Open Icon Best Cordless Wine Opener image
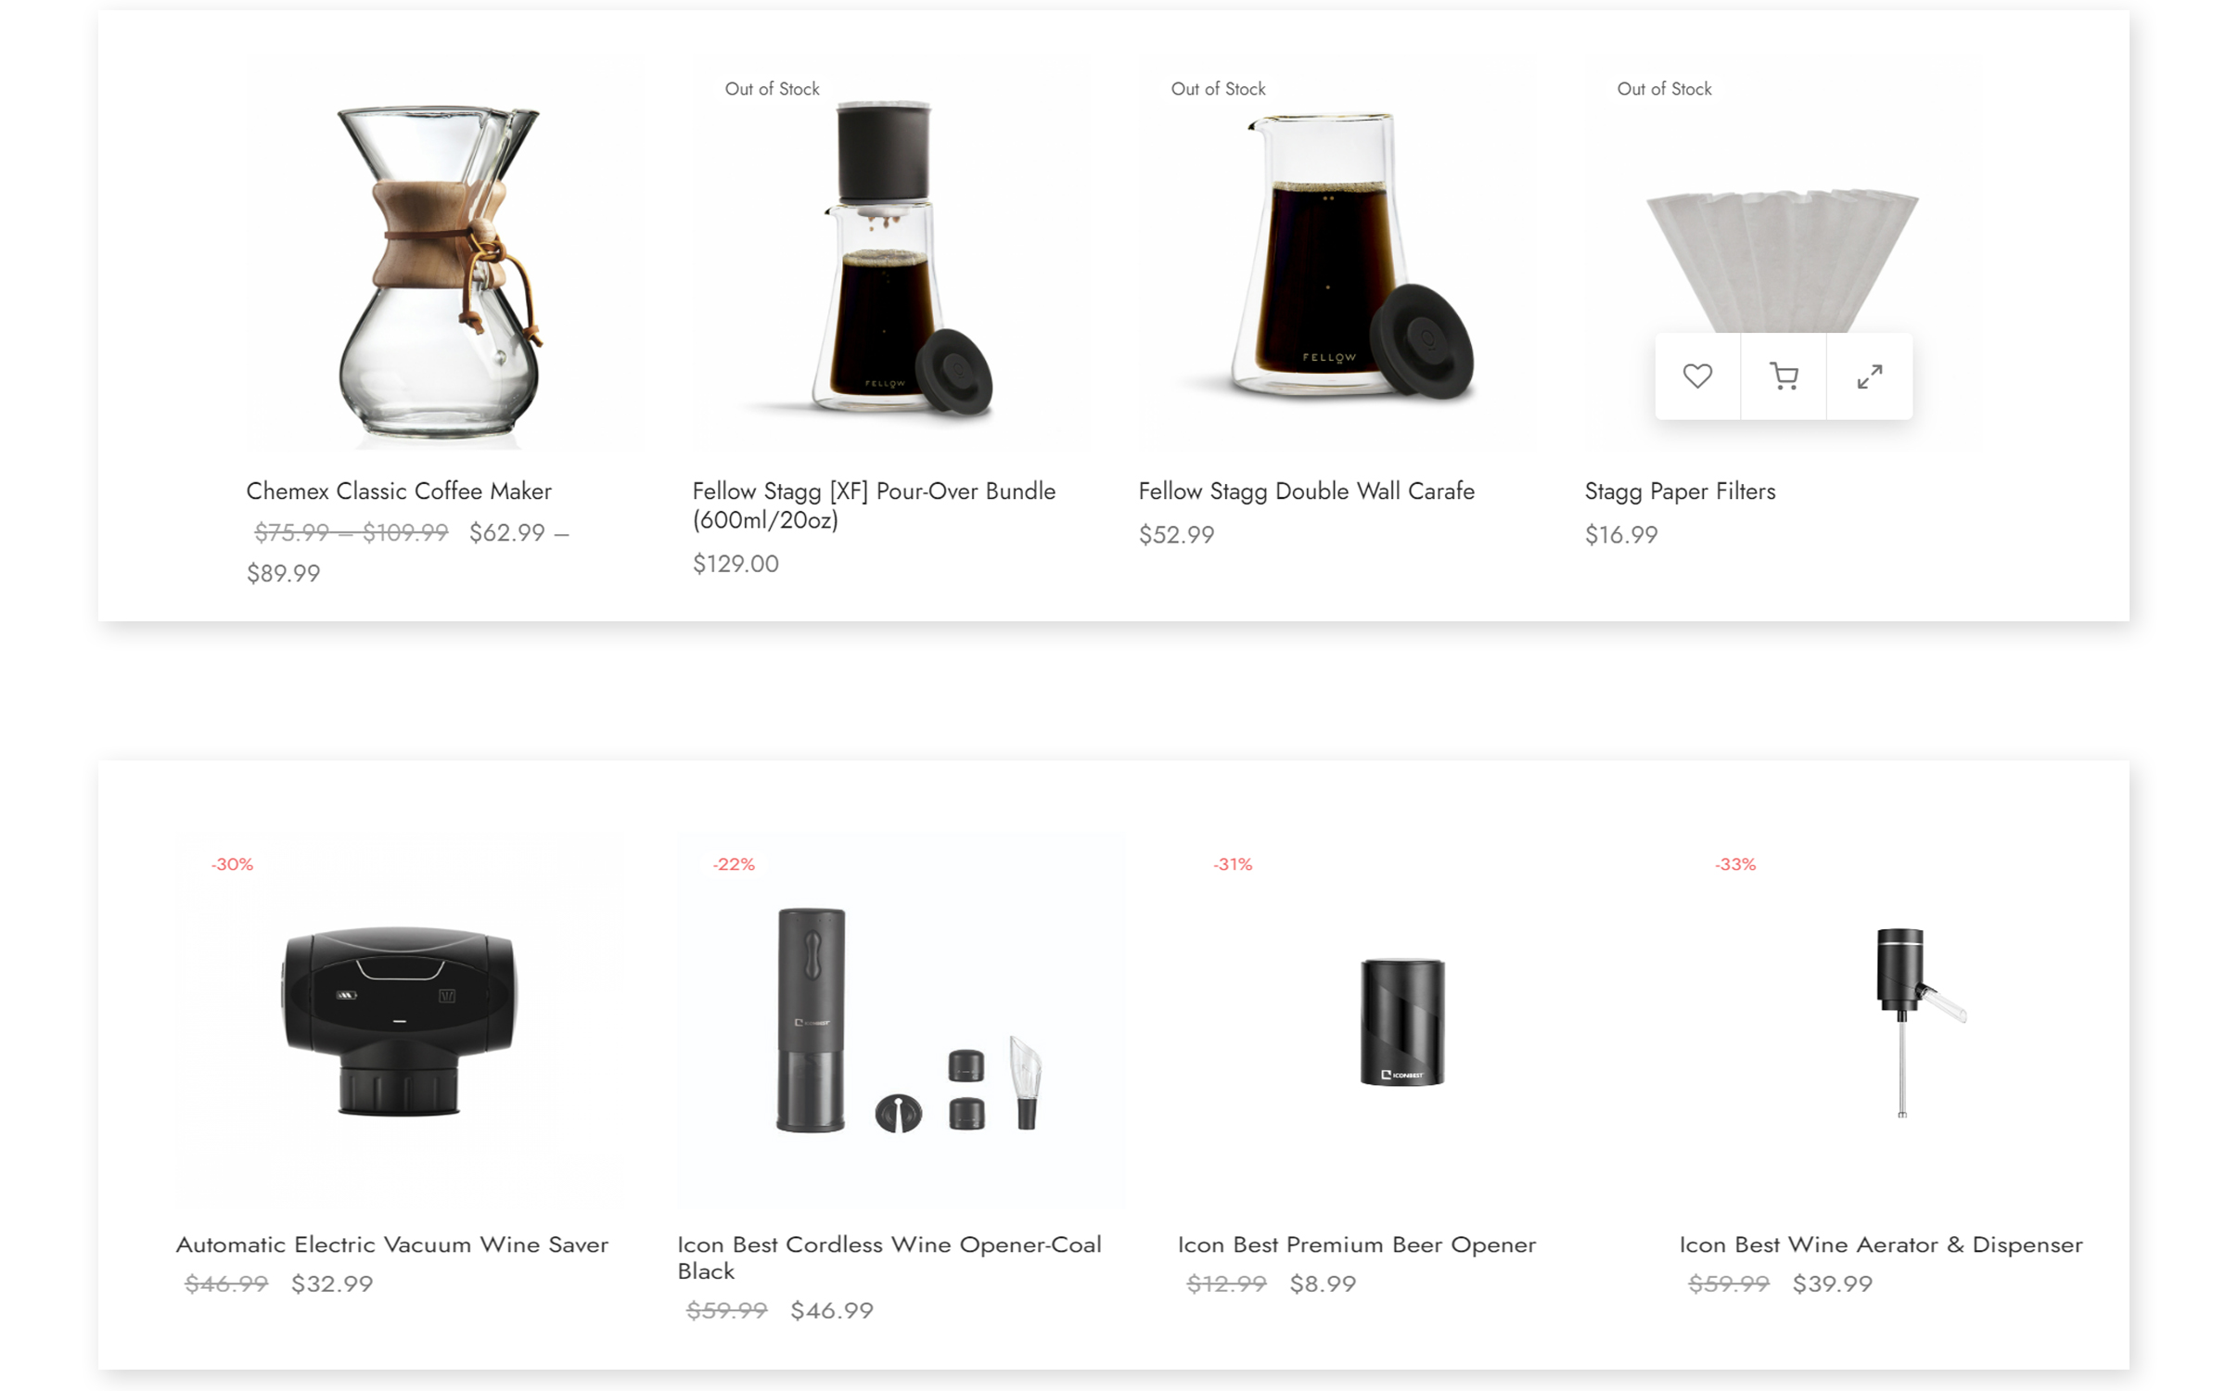 click(901, 1020)
